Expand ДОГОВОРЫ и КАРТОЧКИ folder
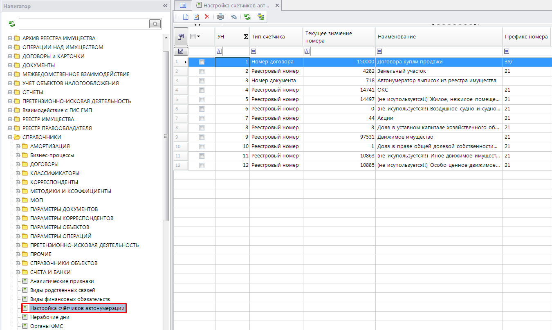 coord(10,56)
